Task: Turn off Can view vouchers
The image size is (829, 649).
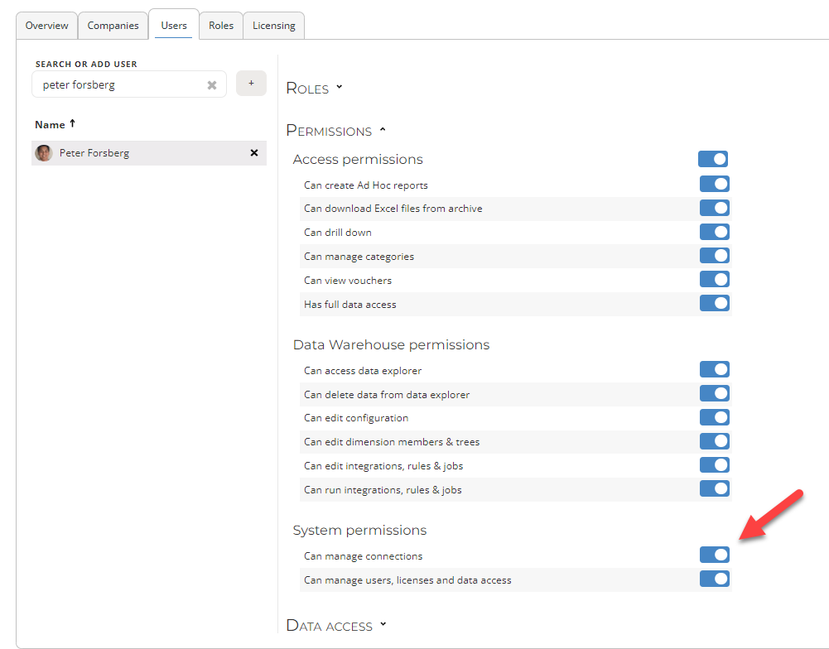Action: 714,280
